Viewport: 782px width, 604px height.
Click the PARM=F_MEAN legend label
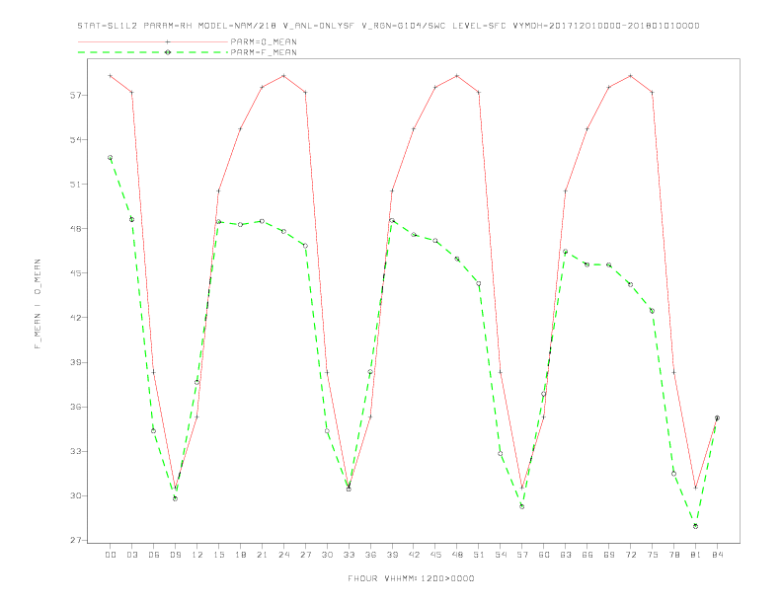pos(264,52)
